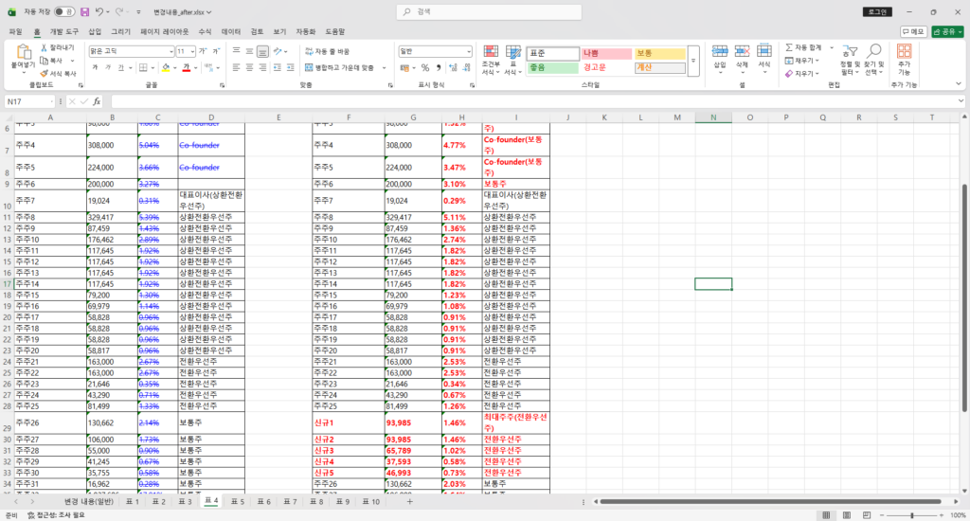Adjust the zoom slider in status bar
Viewport: 970px width, 521px height.
point(914,514)
